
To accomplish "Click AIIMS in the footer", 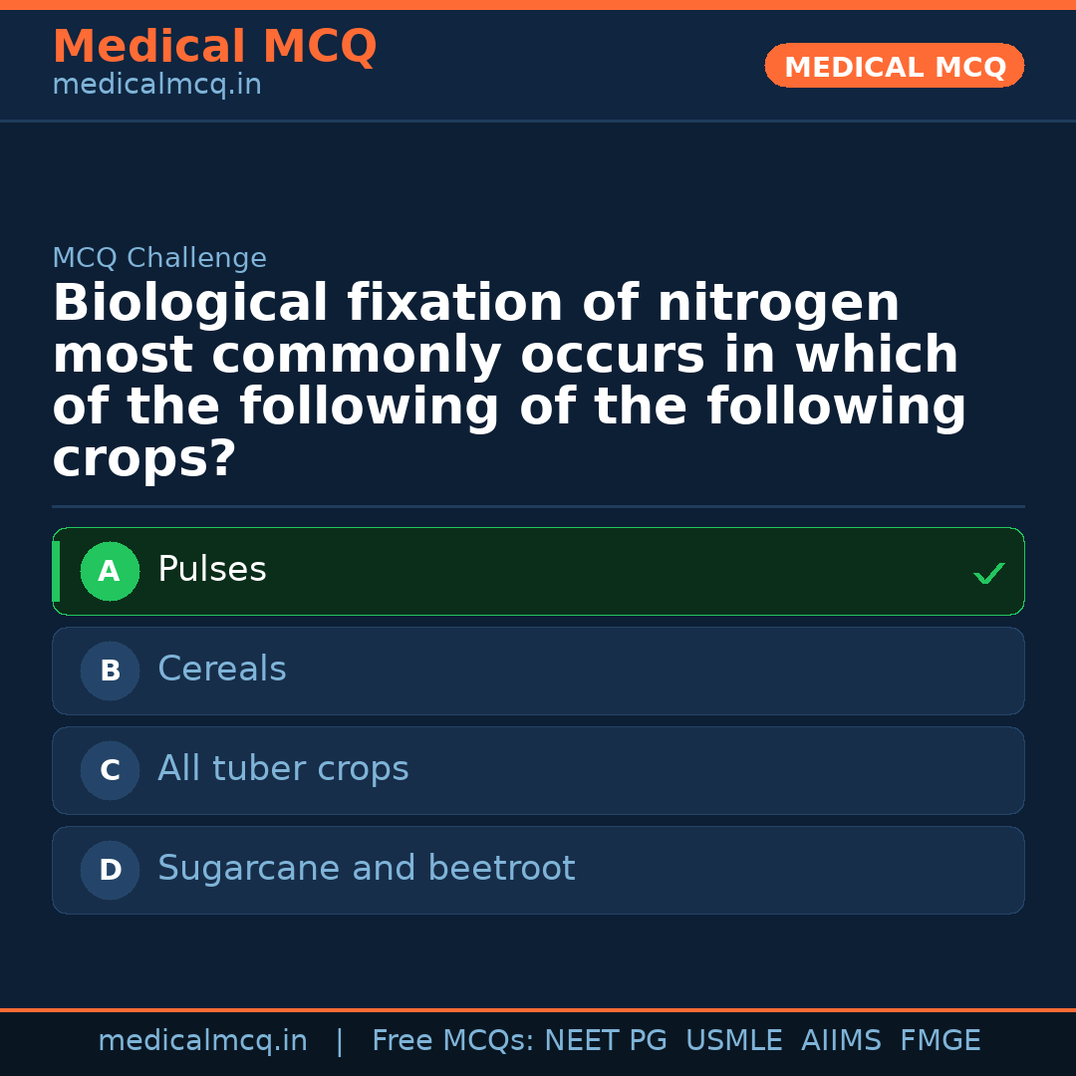I will [841, 1041].
